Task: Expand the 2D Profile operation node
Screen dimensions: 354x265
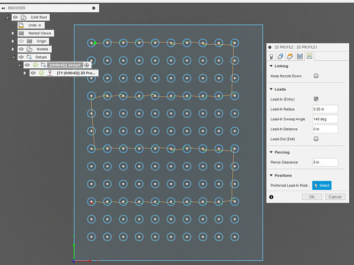Action: pos(25,73)
